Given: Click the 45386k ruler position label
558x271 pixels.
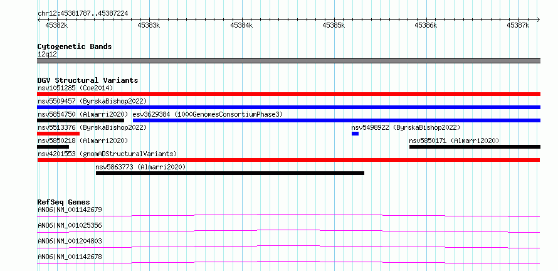Looking at the screenshot, I should point(426,25).
